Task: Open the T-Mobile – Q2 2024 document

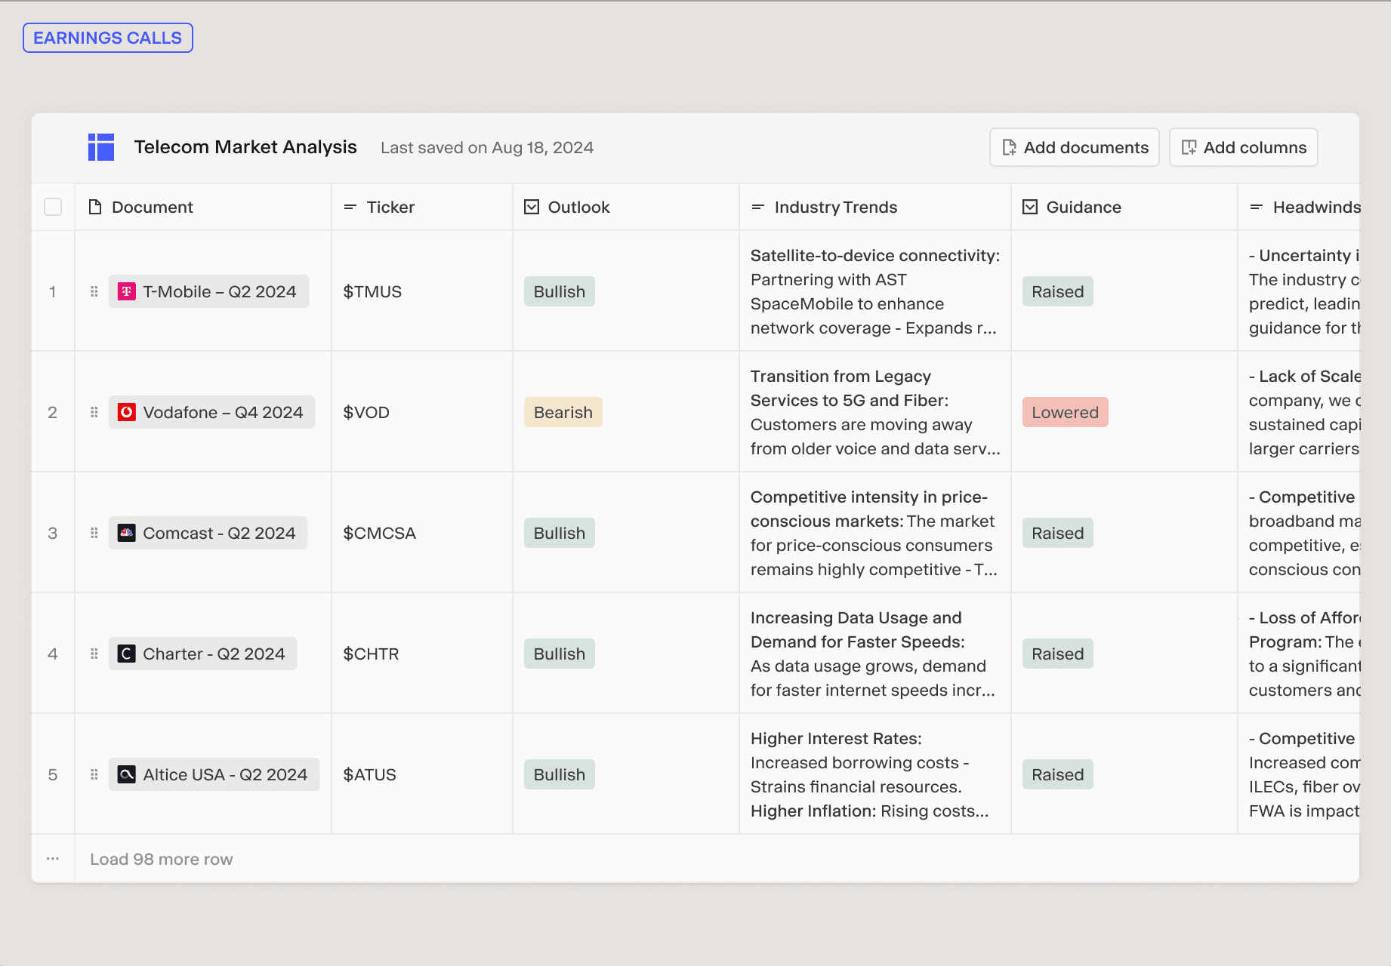Action: [209, 291]
